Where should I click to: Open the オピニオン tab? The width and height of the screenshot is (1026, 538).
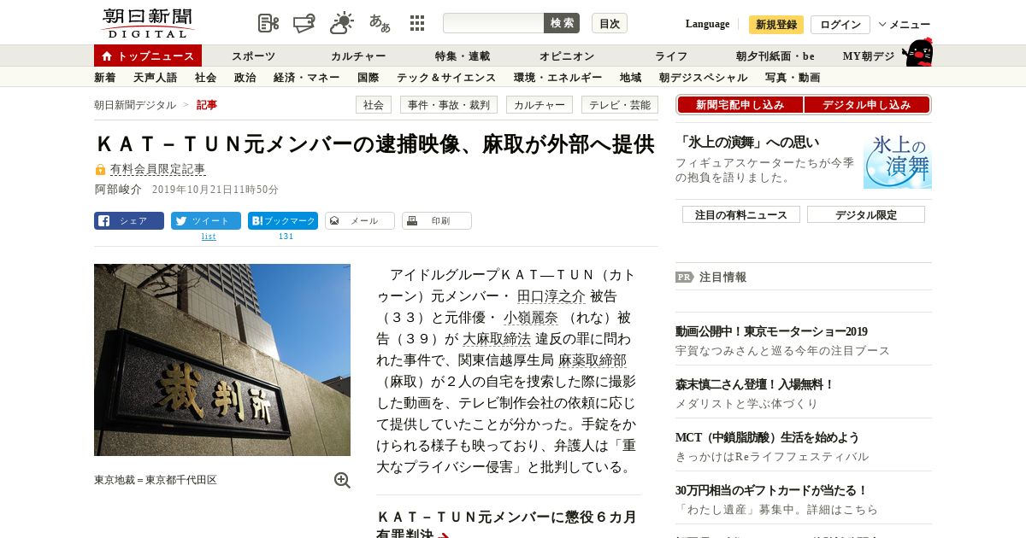point(567,56)
